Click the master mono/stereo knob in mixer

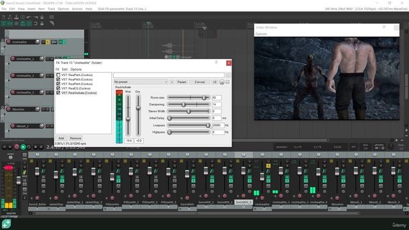pos(10,157)
